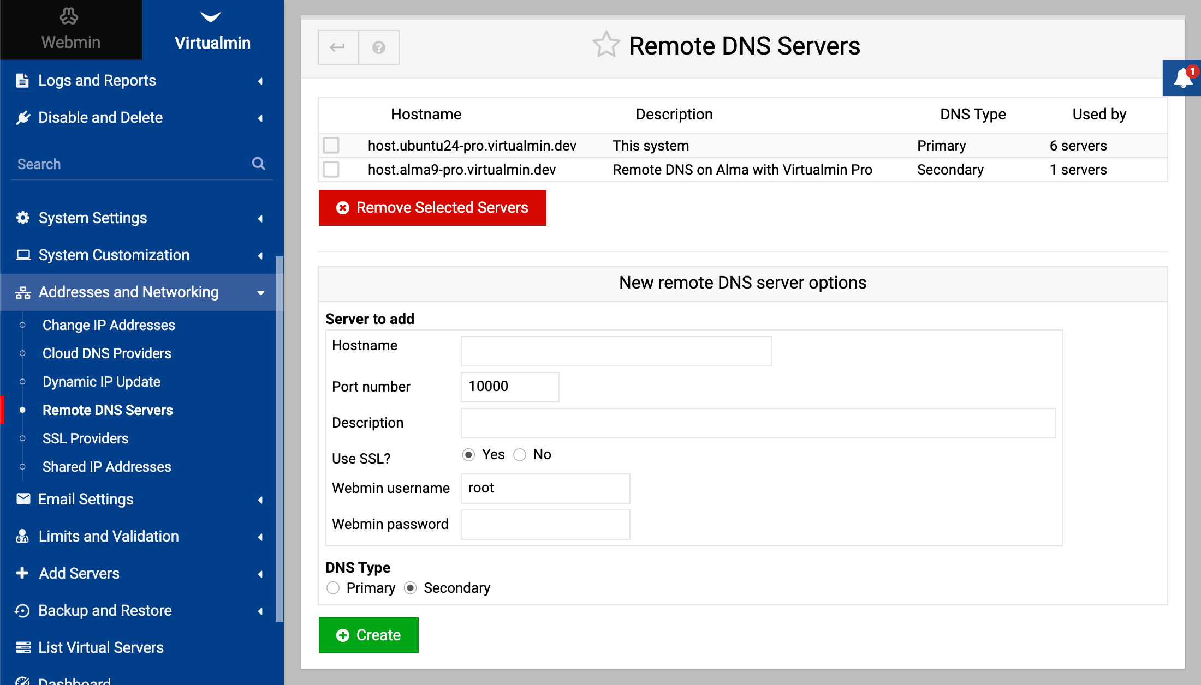Click the List Virtual Servers list icon

point(23,647)
